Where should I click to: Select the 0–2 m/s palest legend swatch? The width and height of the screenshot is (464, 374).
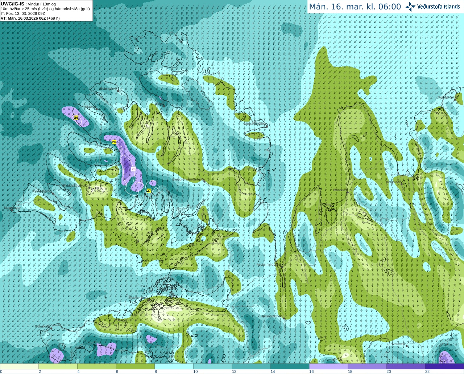coord(19,366)
